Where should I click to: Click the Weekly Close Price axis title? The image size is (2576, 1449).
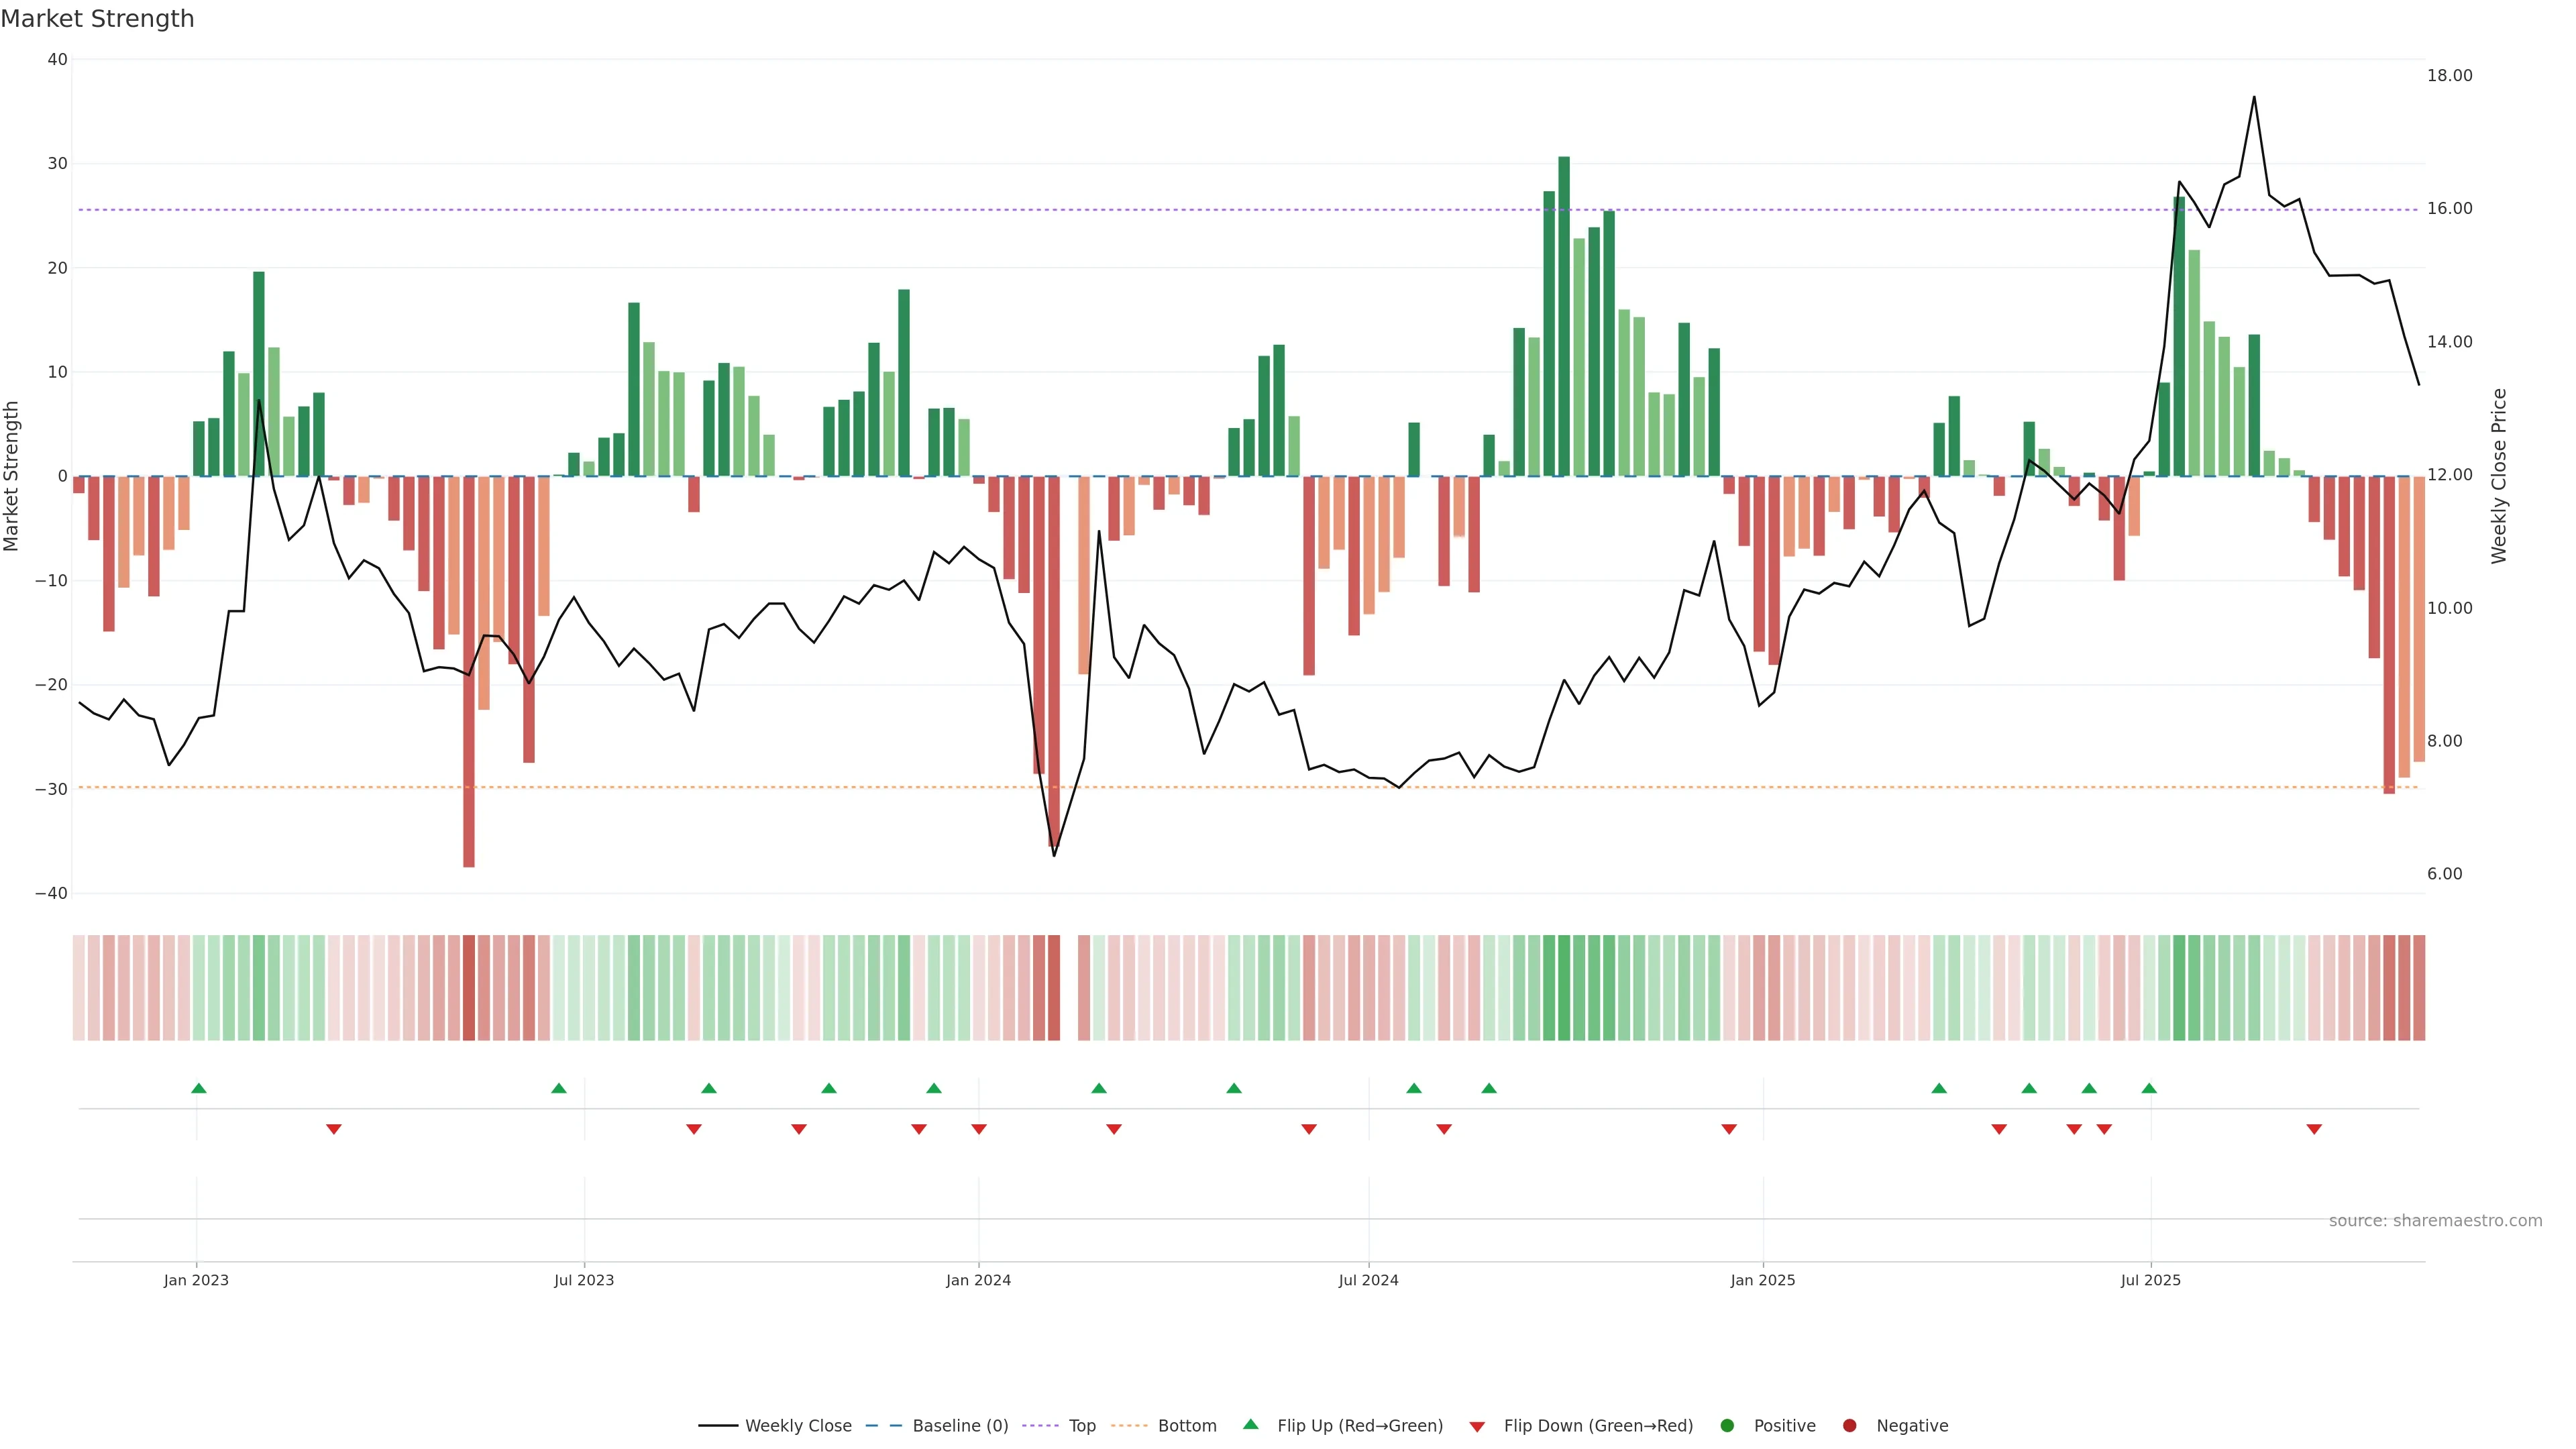(x=2499, y=476)
